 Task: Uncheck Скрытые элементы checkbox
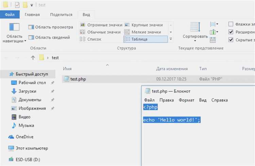point(231,40)
